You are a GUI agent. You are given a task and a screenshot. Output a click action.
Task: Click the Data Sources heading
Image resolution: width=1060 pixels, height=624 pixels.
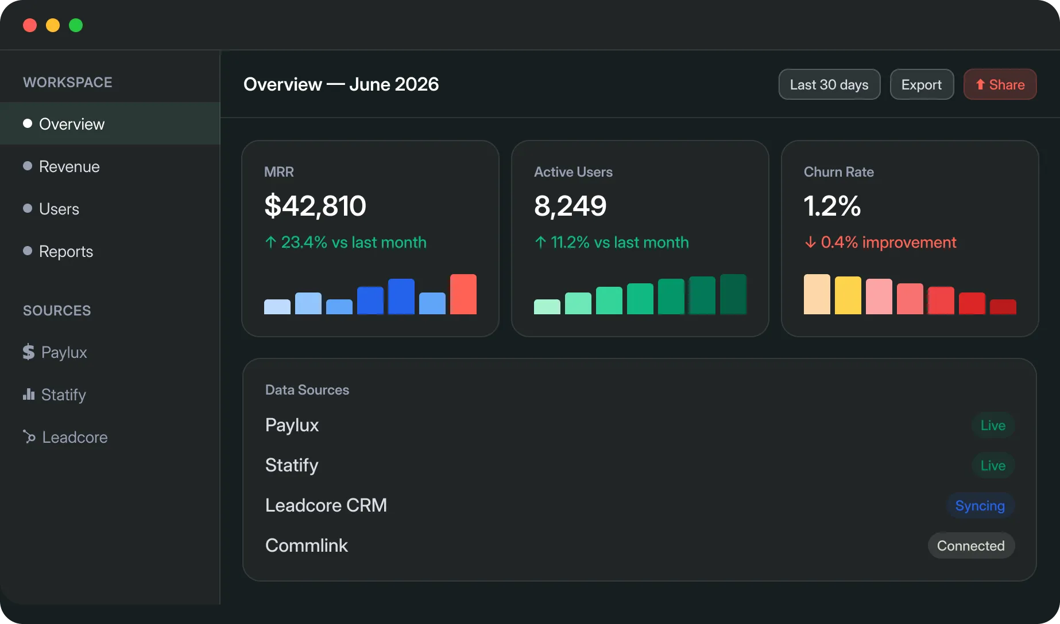[x=307, y=390]
